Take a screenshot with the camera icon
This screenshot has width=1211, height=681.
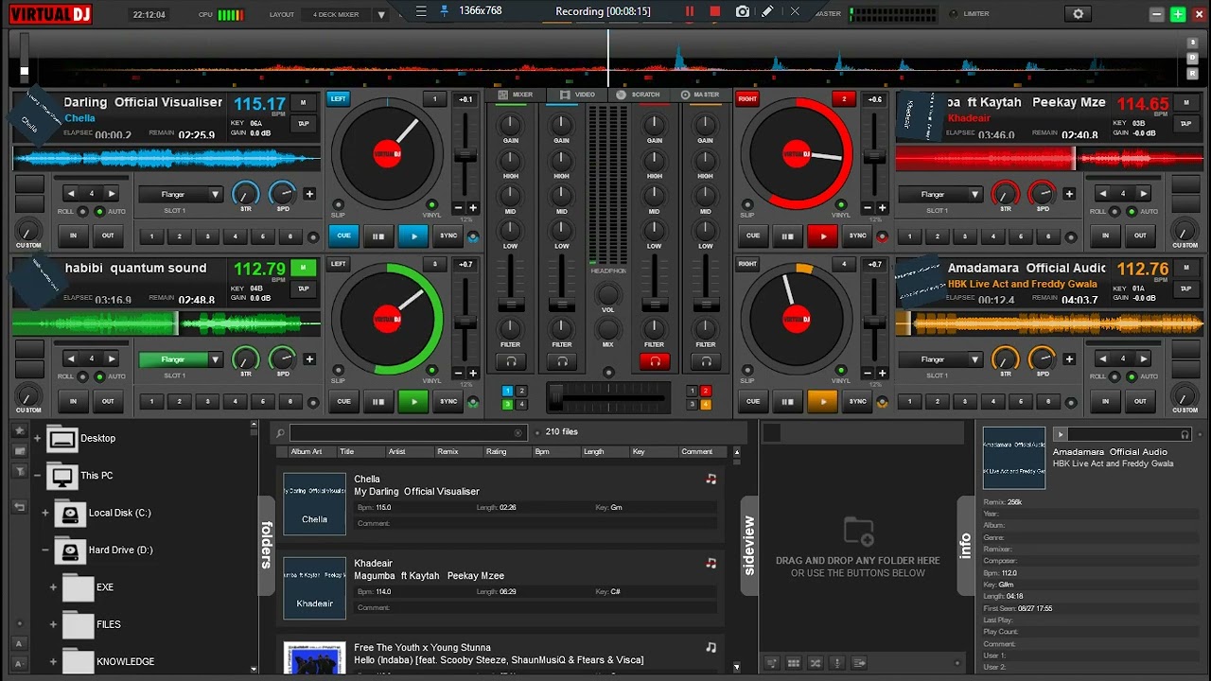pyautogui.click(x=743, y=11)
